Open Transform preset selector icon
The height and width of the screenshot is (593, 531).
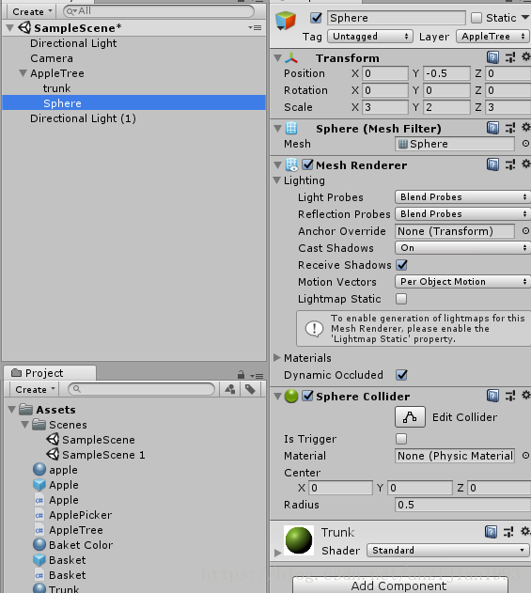click(510, 57)
